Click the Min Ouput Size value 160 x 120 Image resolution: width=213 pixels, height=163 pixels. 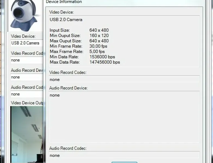[99, 36]
